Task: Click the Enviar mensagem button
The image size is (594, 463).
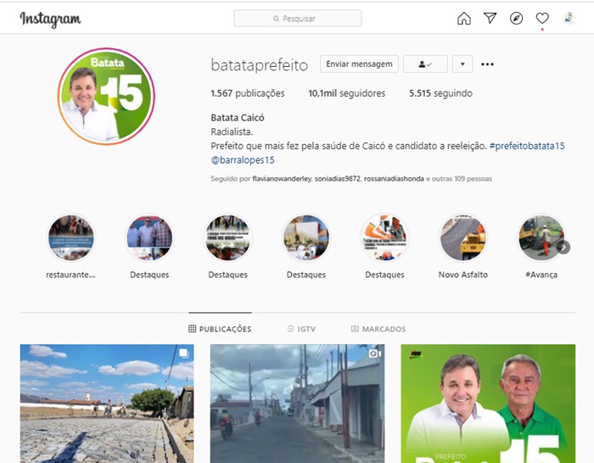Action: (359, 64)
